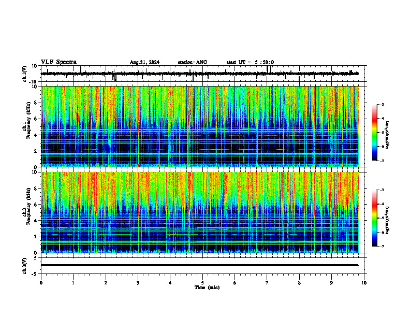Click the "-3" value on ch.2 color bar
Viewport: 410px width, 317px height.
pyautogui.click(x=382, y=190)
